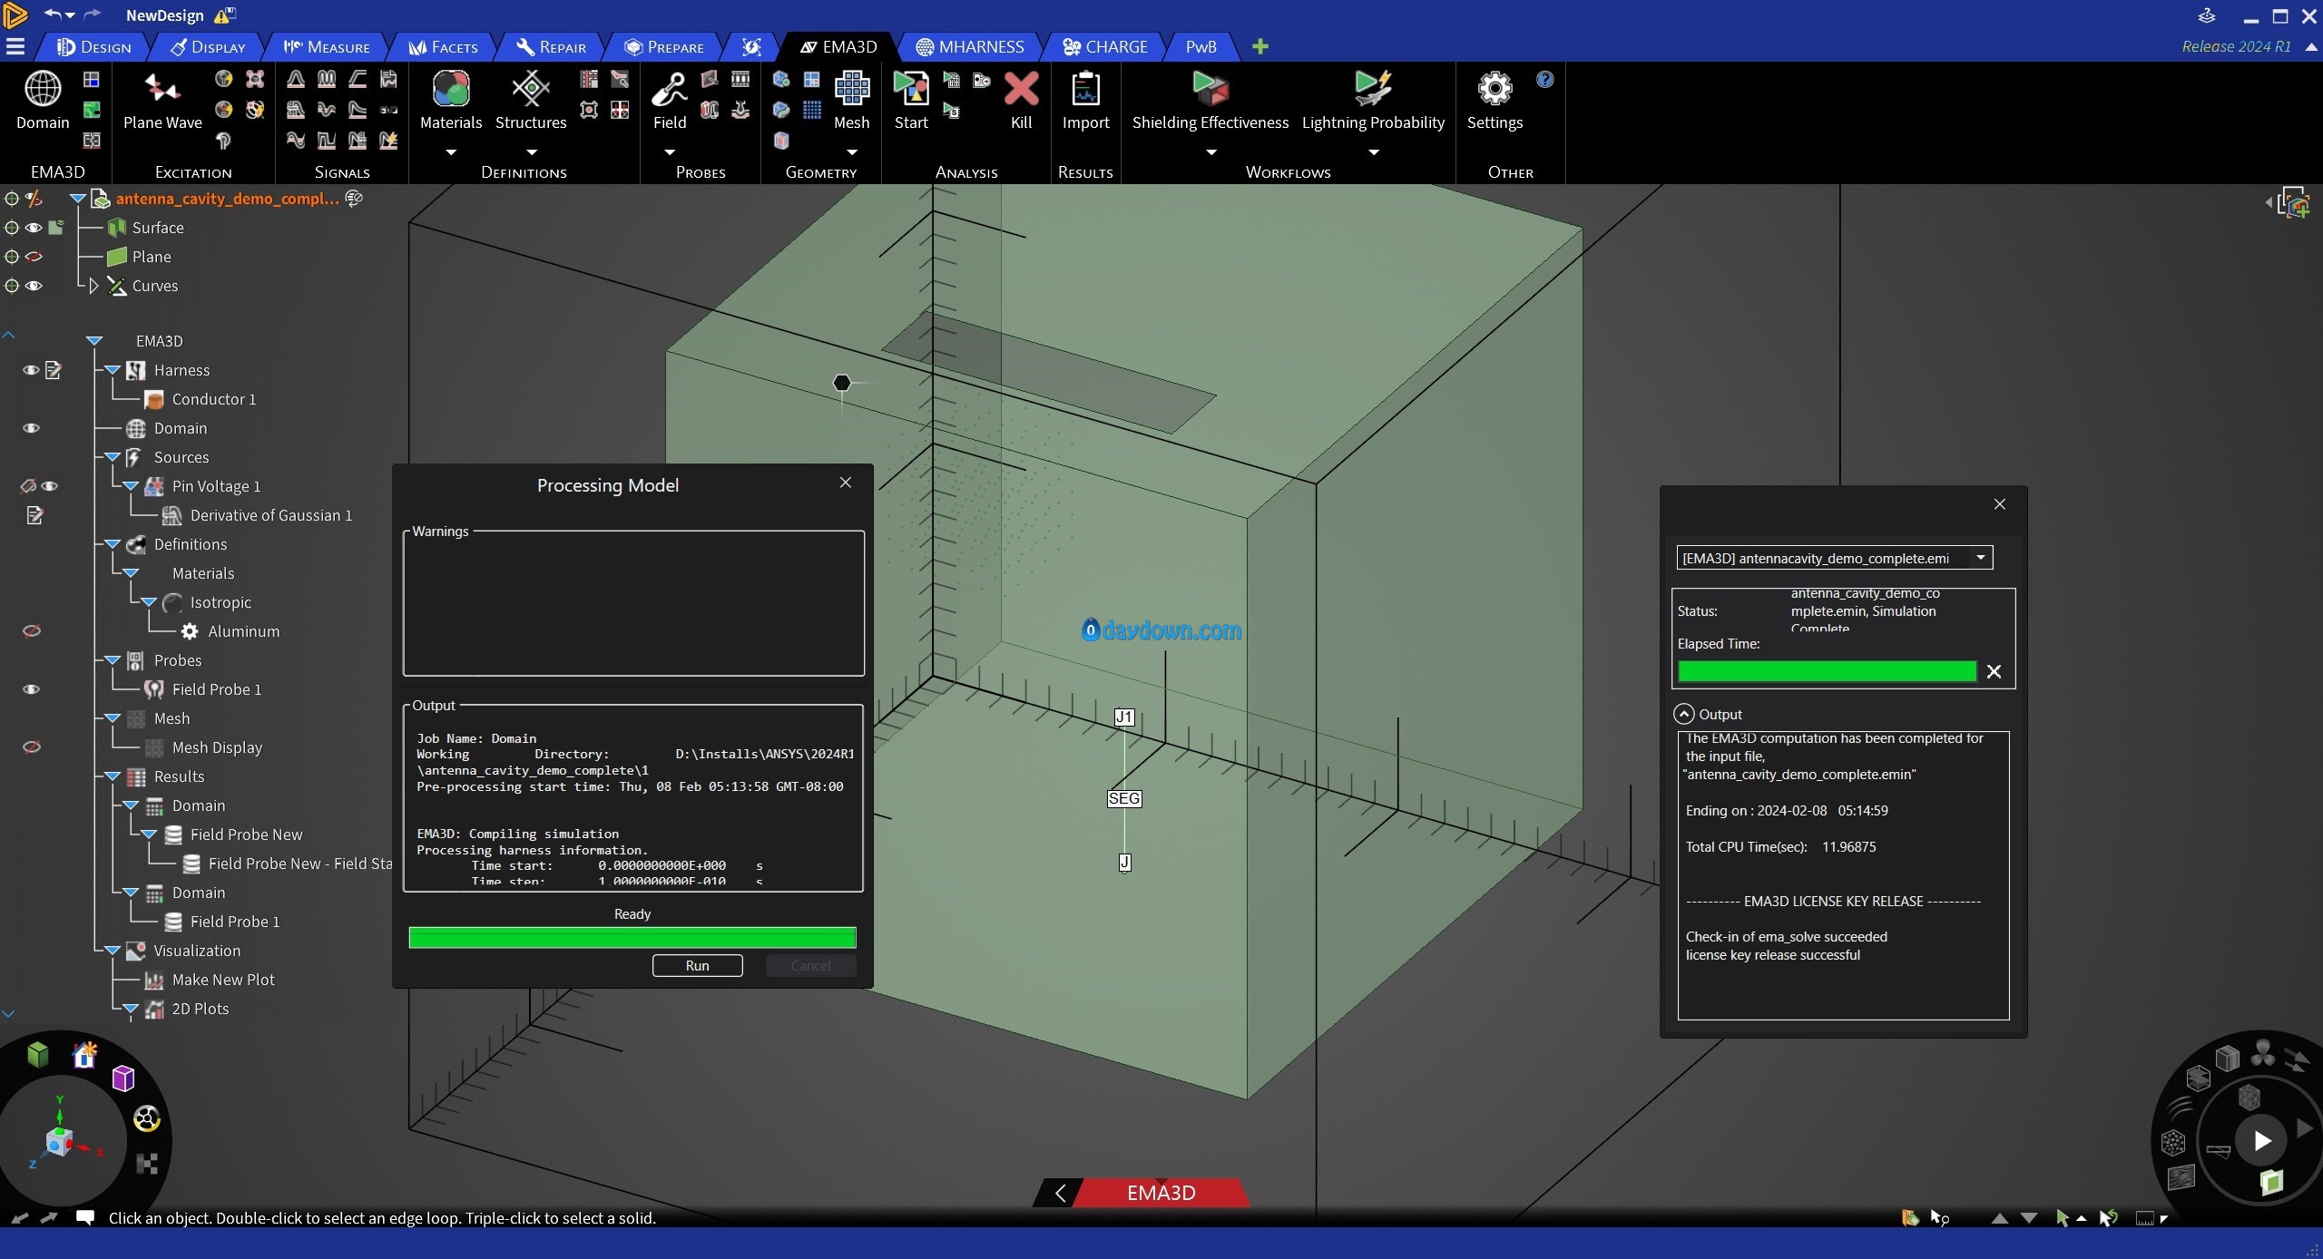Collapse the Results tree node
2323x1259 pixels.
[x=113, y=776]
